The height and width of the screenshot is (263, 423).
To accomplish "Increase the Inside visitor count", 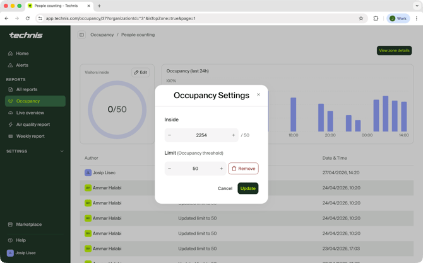I will pyautogui.click(x=234, y=135).
